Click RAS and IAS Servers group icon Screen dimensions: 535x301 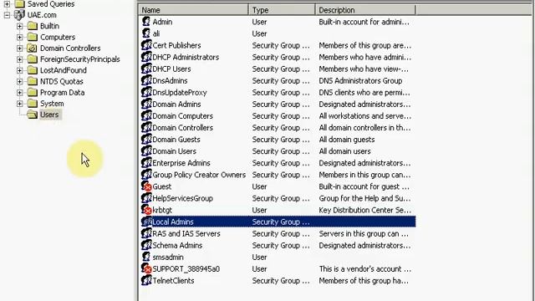tap(146, 233)
